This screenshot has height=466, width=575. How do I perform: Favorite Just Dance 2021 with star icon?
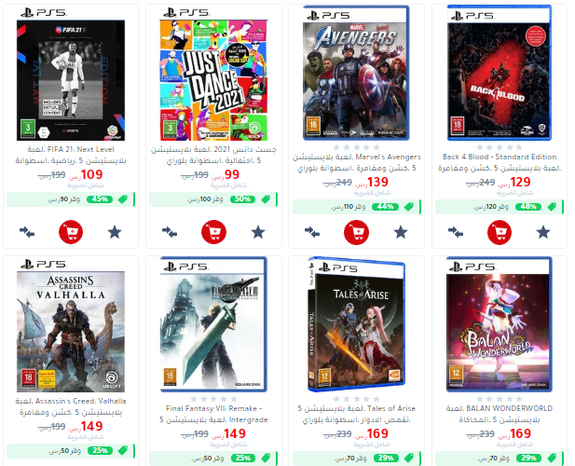(x=258, y=232)
